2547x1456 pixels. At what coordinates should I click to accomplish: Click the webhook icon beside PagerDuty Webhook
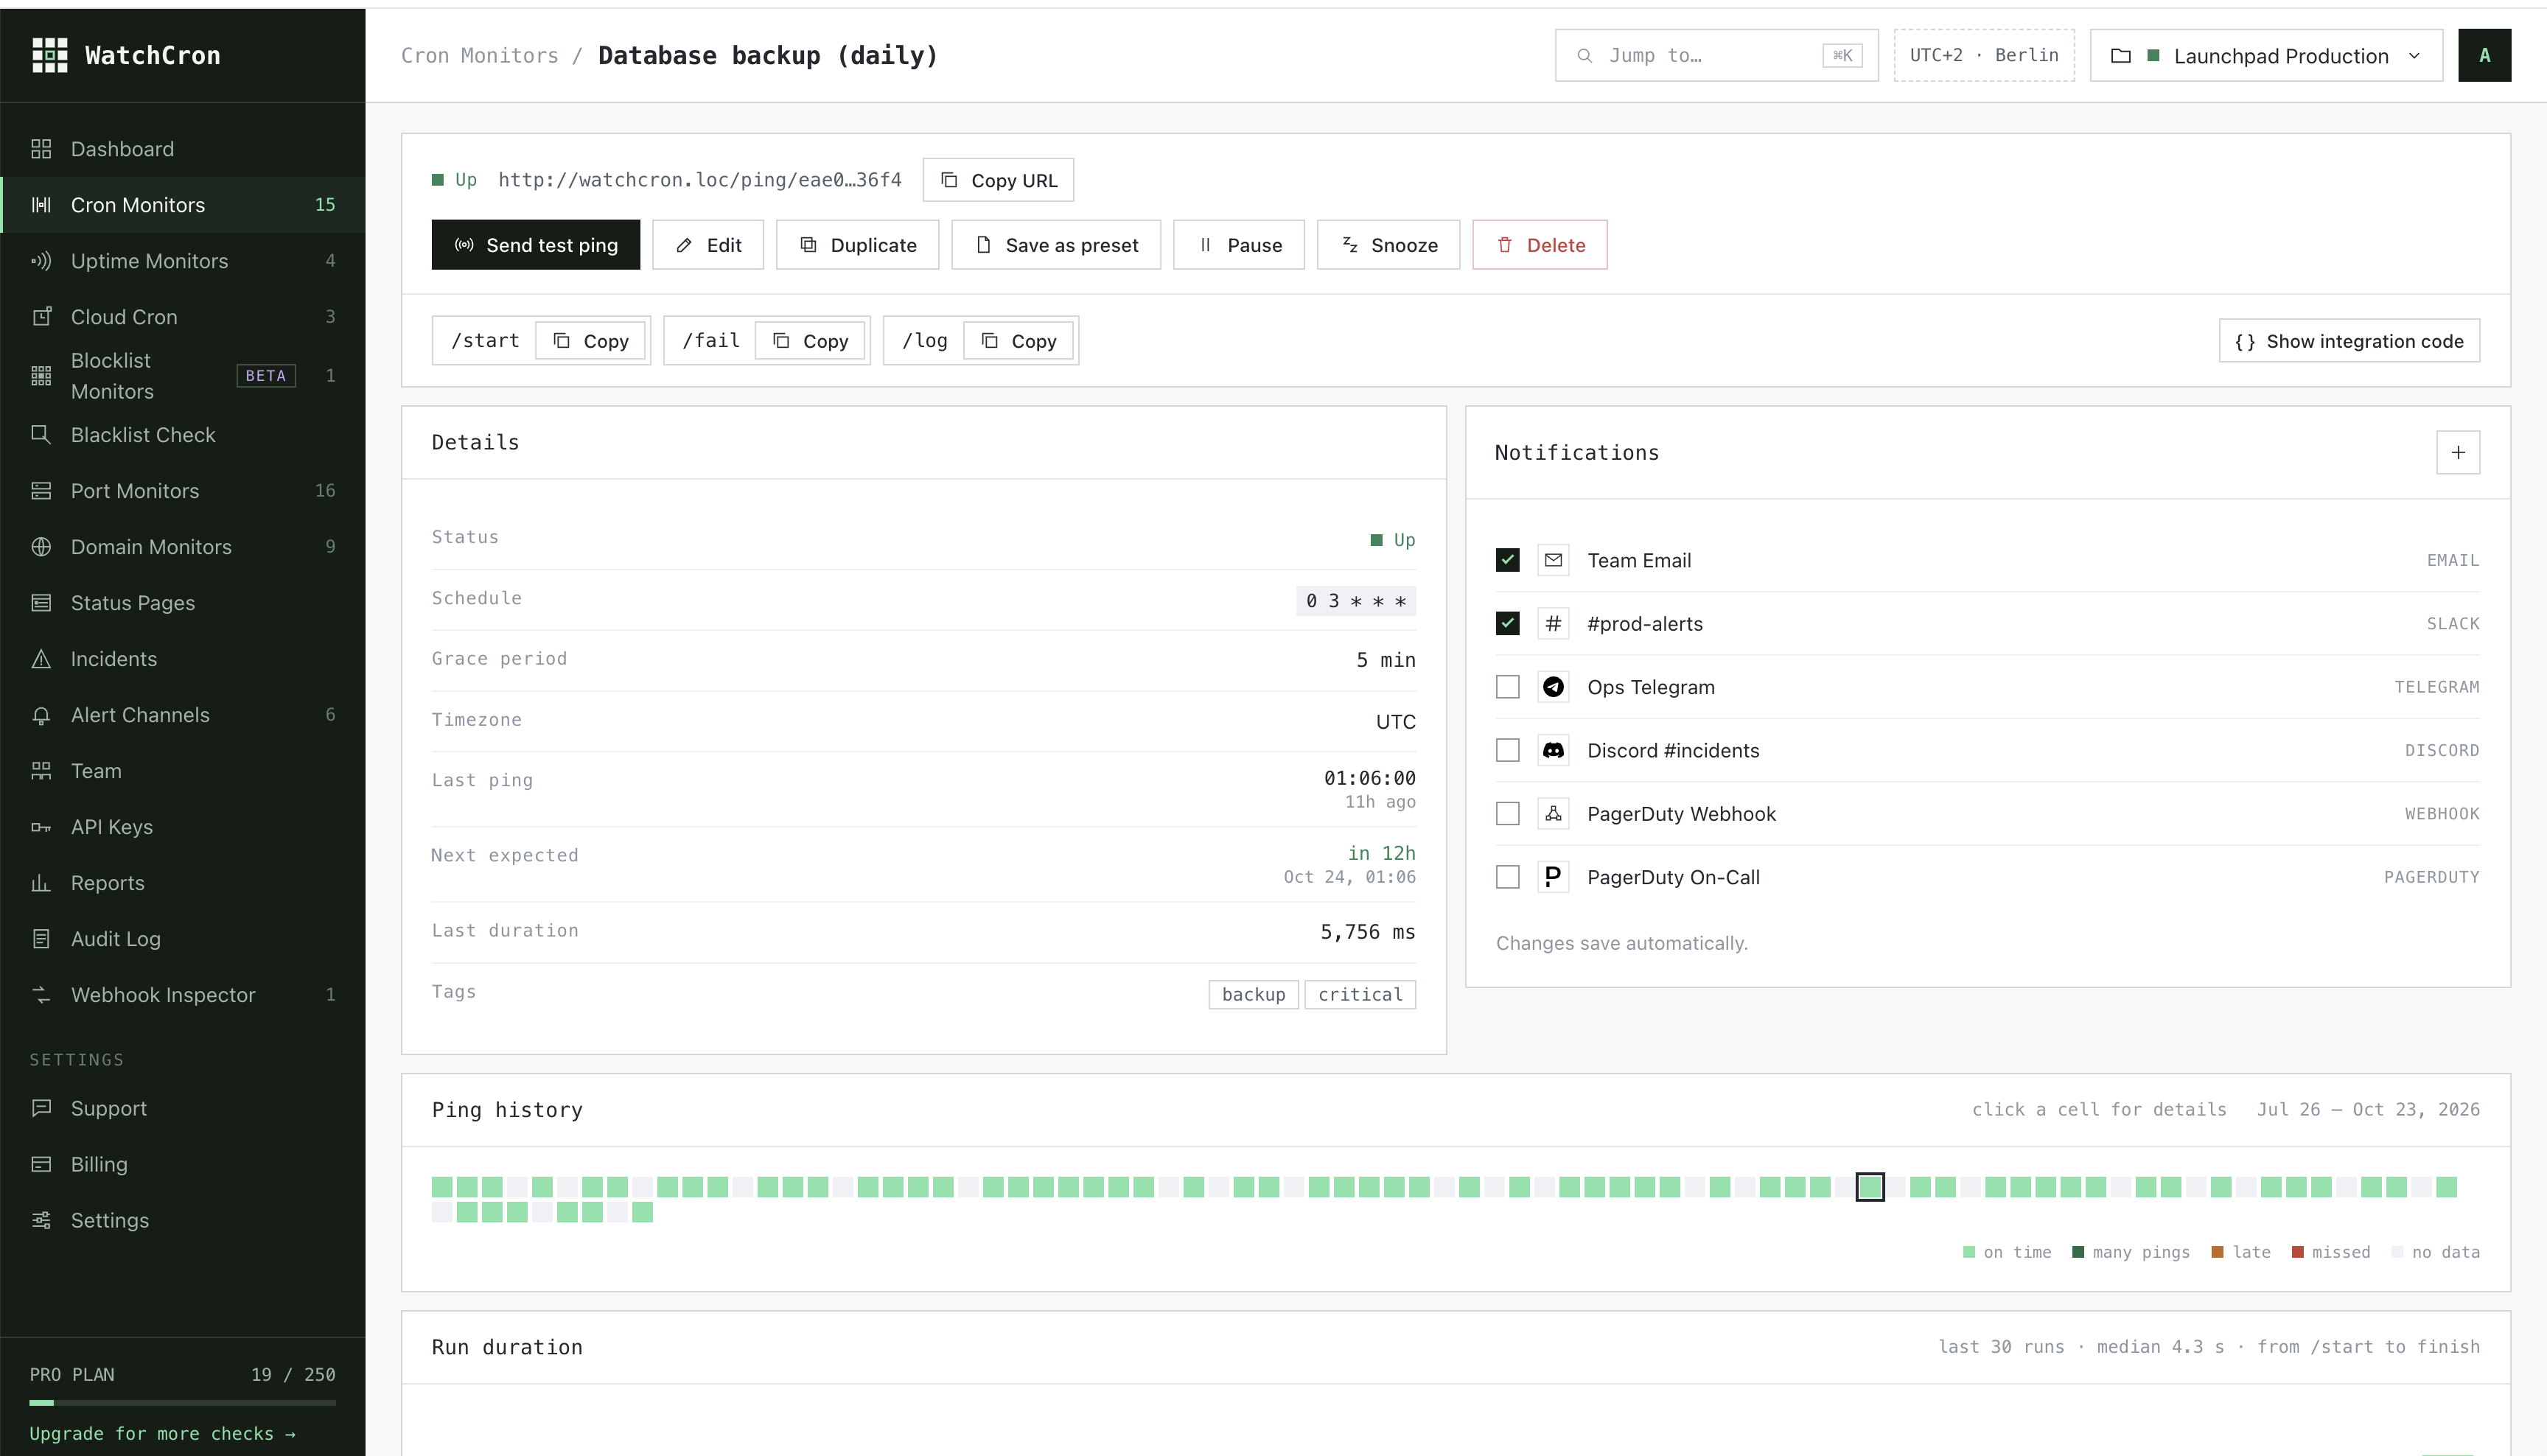pyautogui.click(x=1553, y=814)
